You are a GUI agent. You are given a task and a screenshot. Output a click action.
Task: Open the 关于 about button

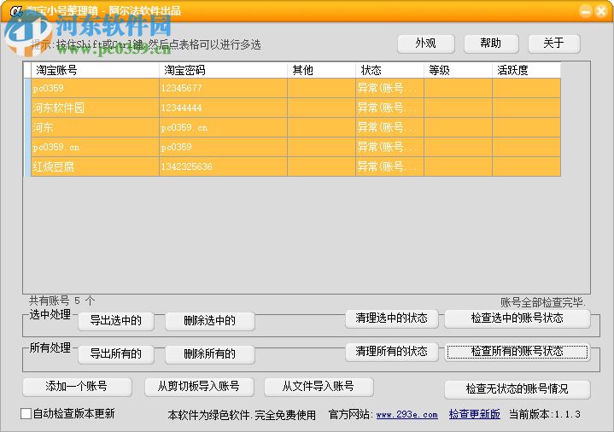tap(553, 44)
